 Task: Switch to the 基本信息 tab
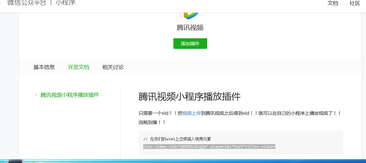click(x=44, y=67)
